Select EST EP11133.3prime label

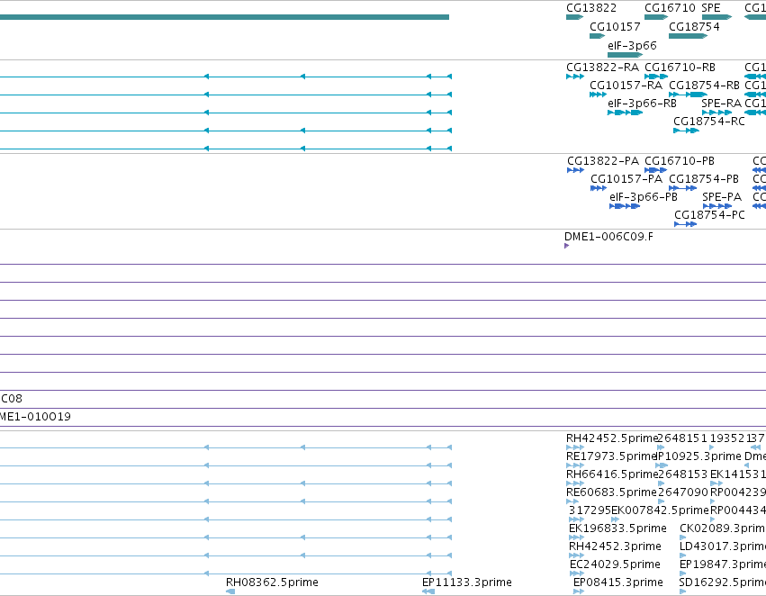click(466, 582)
